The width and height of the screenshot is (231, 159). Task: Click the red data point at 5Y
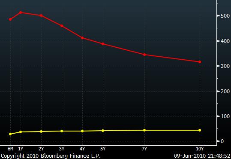pyautogui.click(x=103, y=44)
